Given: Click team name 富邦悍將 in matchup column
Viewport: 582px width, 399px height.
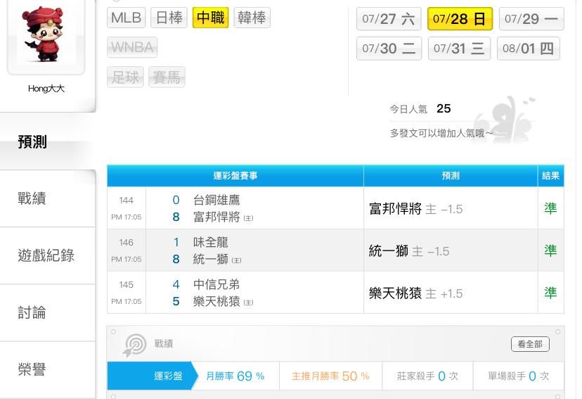Looking at the screenshot, I should (x=216, y=217).
